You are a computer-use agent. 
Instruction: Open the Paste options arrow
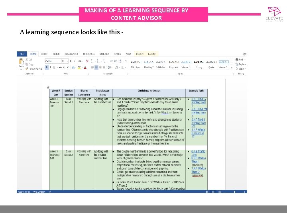(21, 70)
